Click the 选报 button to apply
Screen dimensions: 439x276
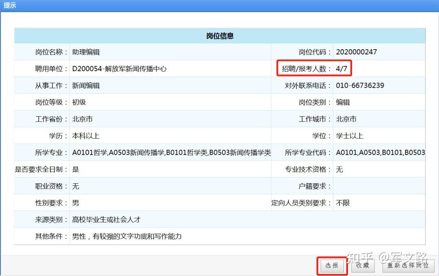[331, 265]
